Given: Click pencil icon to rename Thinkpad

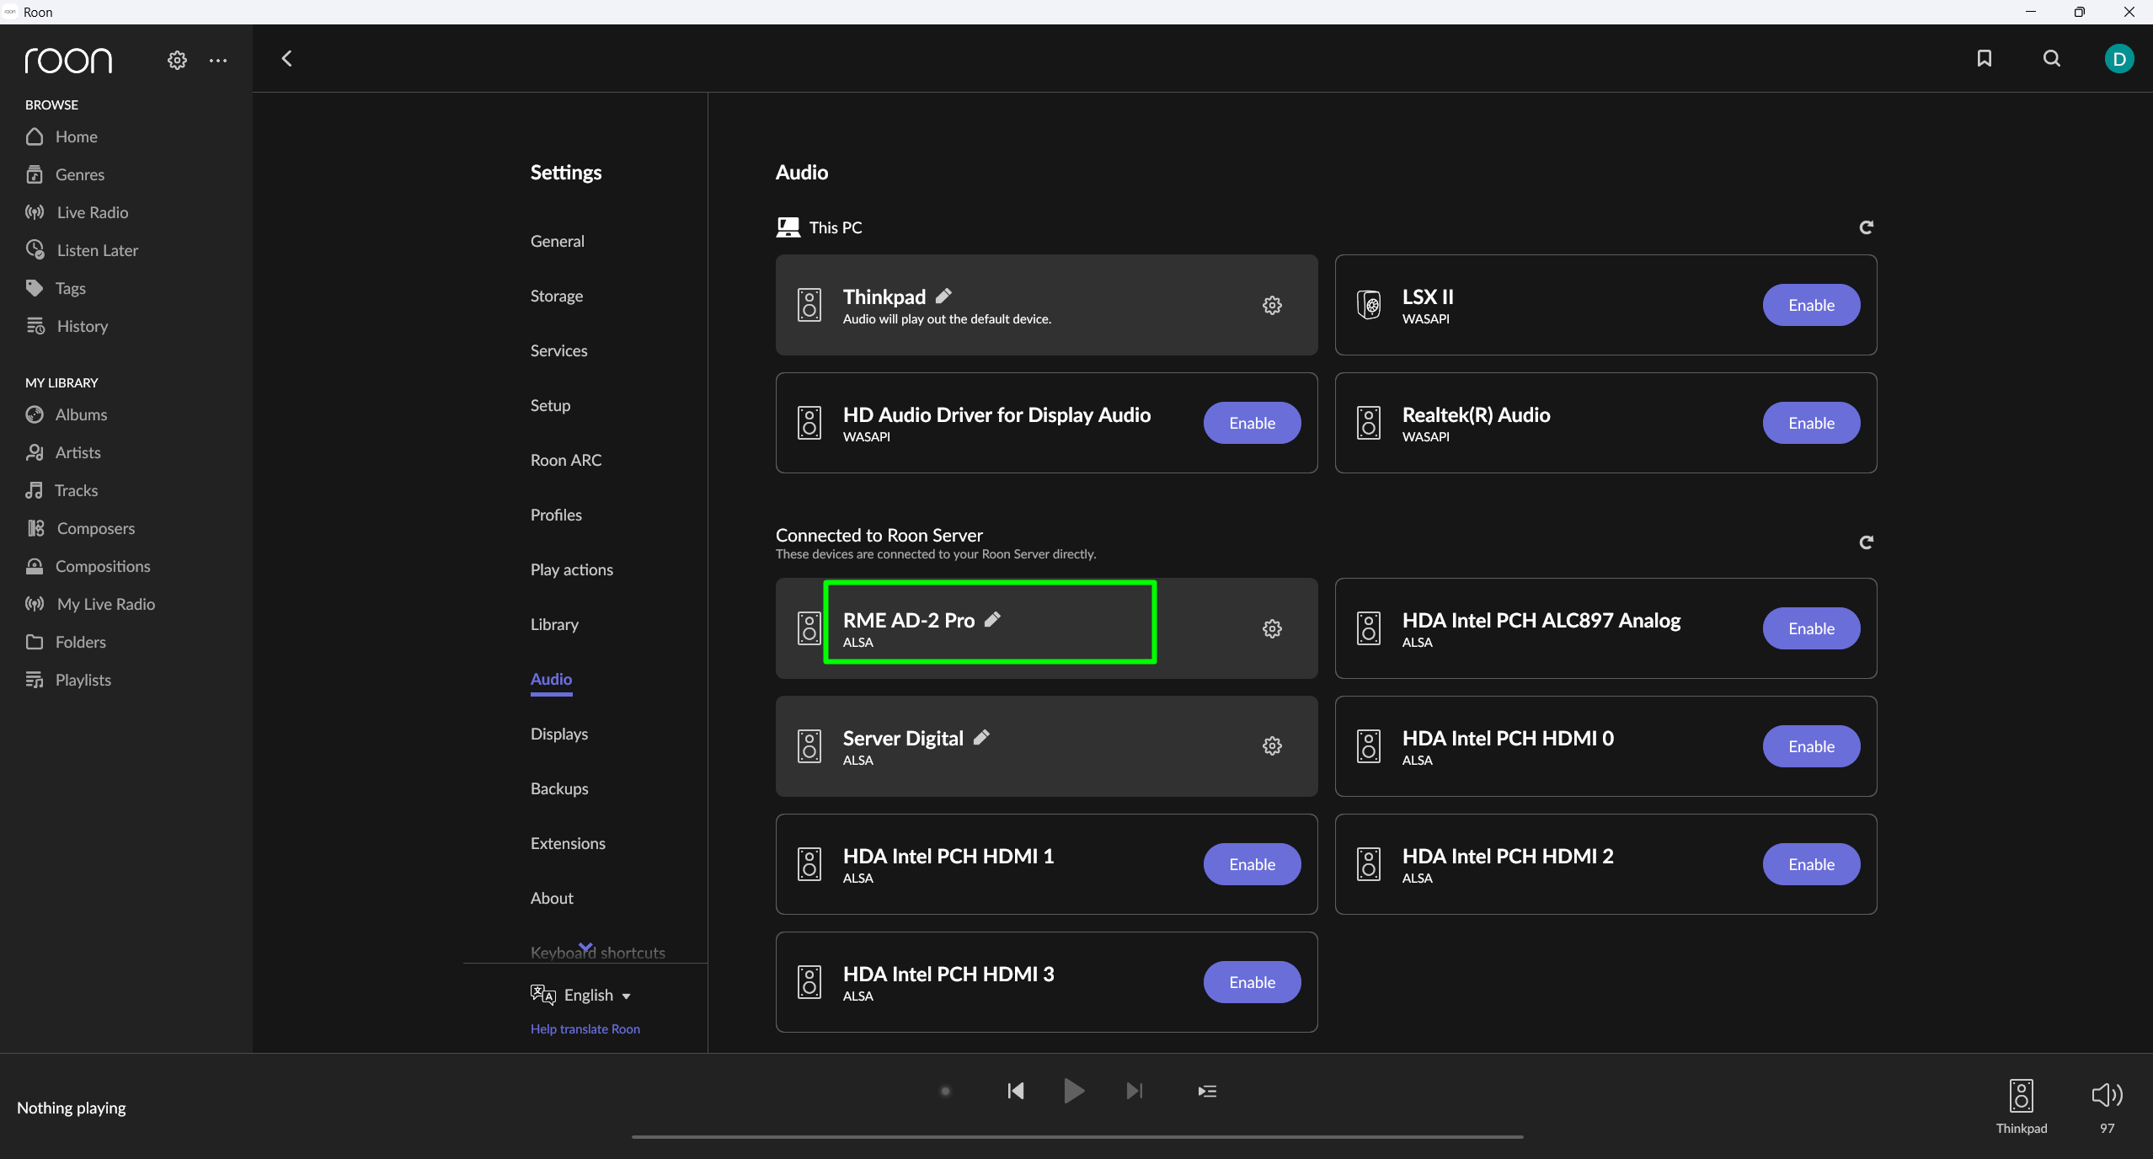Looking at the screenshot, I should coord(943,296).
